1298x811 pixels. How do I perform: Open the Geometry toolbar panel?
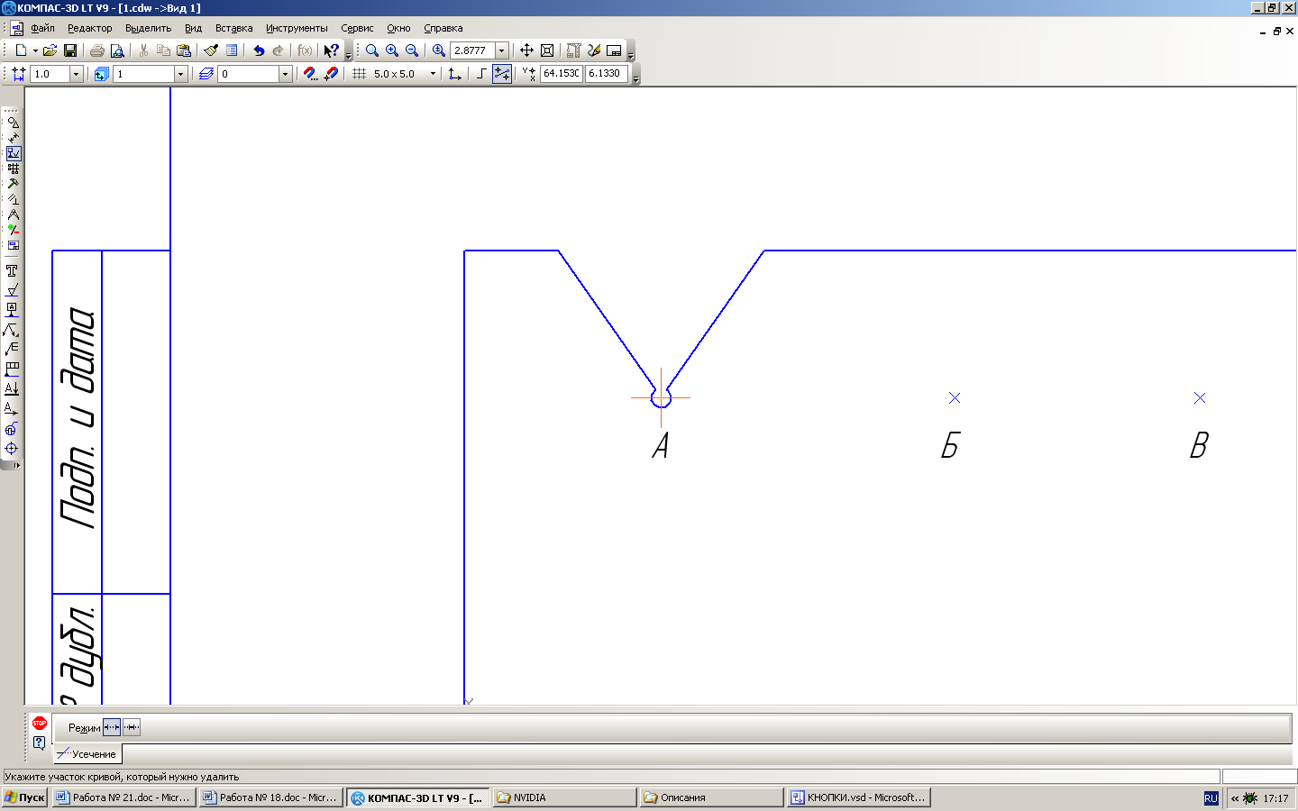[x=13, y=122]
